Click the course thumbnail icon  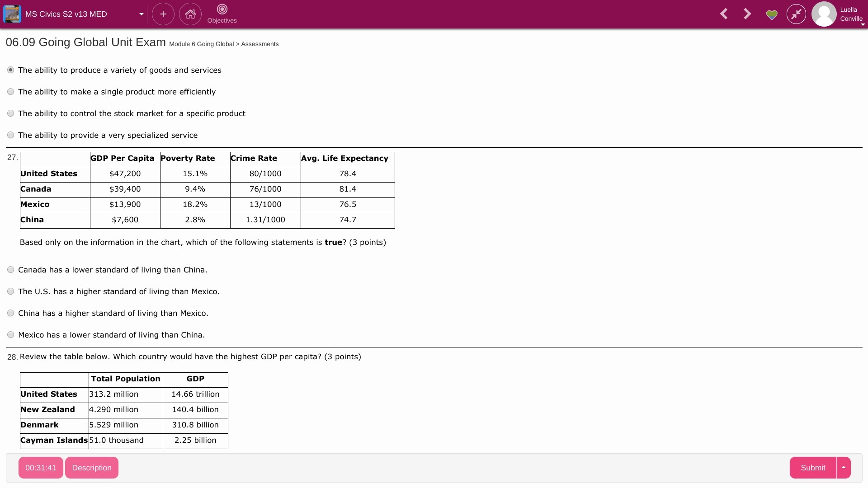tap(12, 14)
